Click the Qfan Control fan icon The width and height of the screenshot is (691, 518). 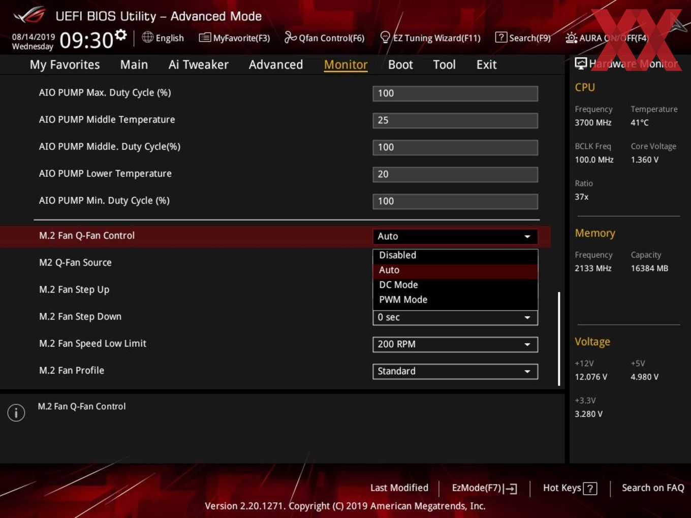pyautogui.click(x=290, y=37)
